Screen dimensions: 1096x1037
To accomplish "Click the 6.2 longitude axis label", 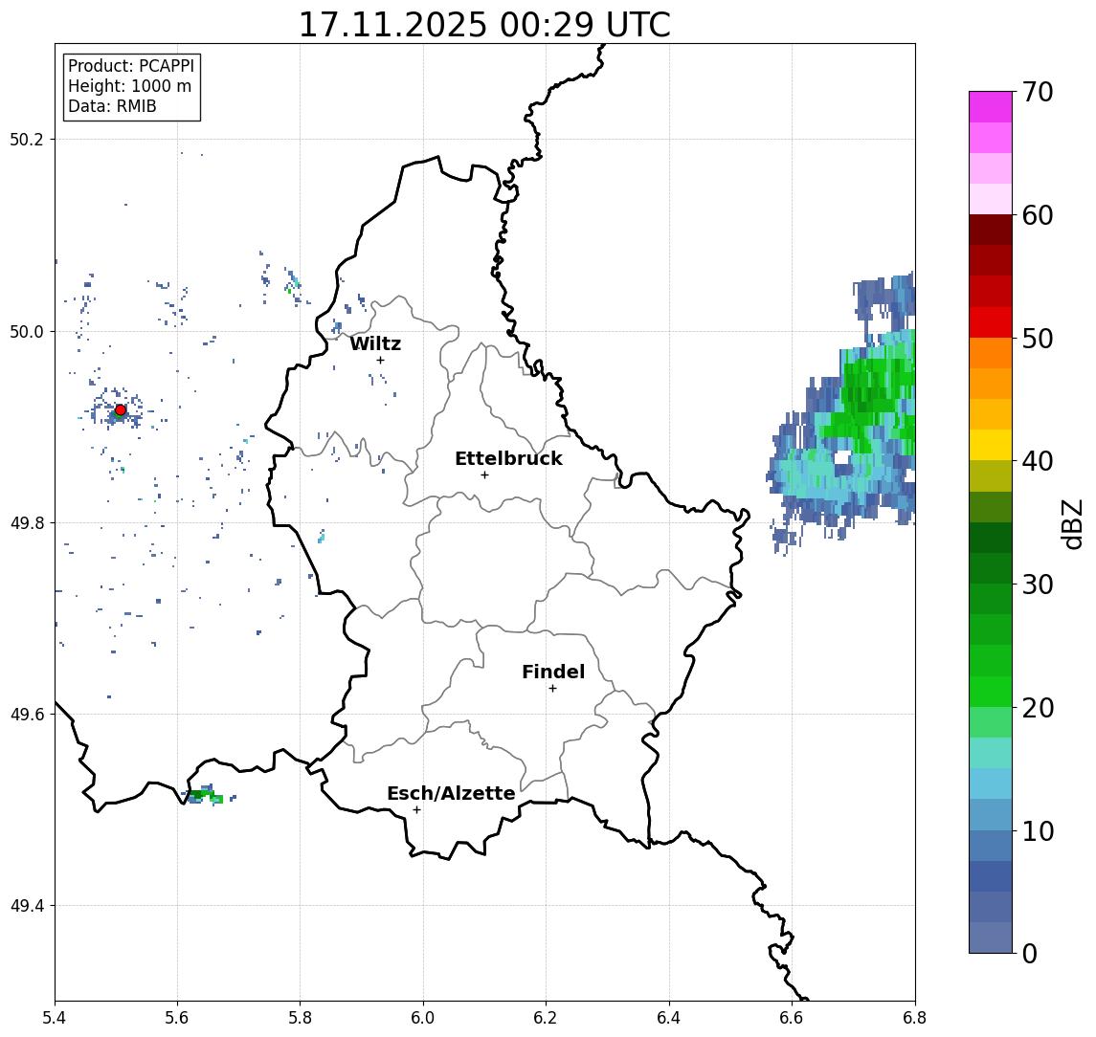I will (546, 1018).
